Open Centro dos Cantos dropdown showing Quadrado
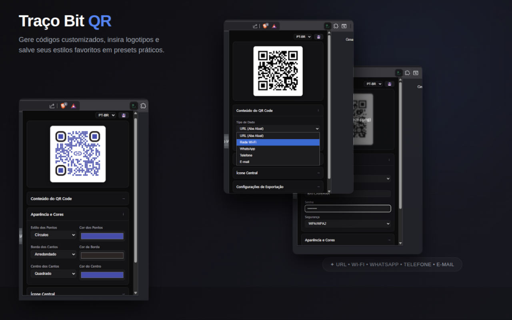Viewport: 512px width, 320px height. coord(53,274)
